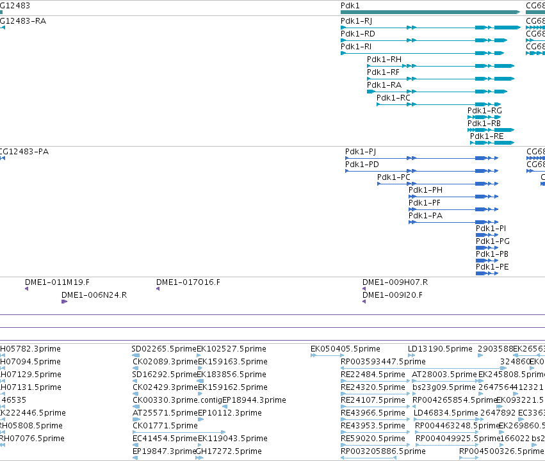Select the RP004265854.5prime EST label
This screenshot has width=545, height=461.
455,400
